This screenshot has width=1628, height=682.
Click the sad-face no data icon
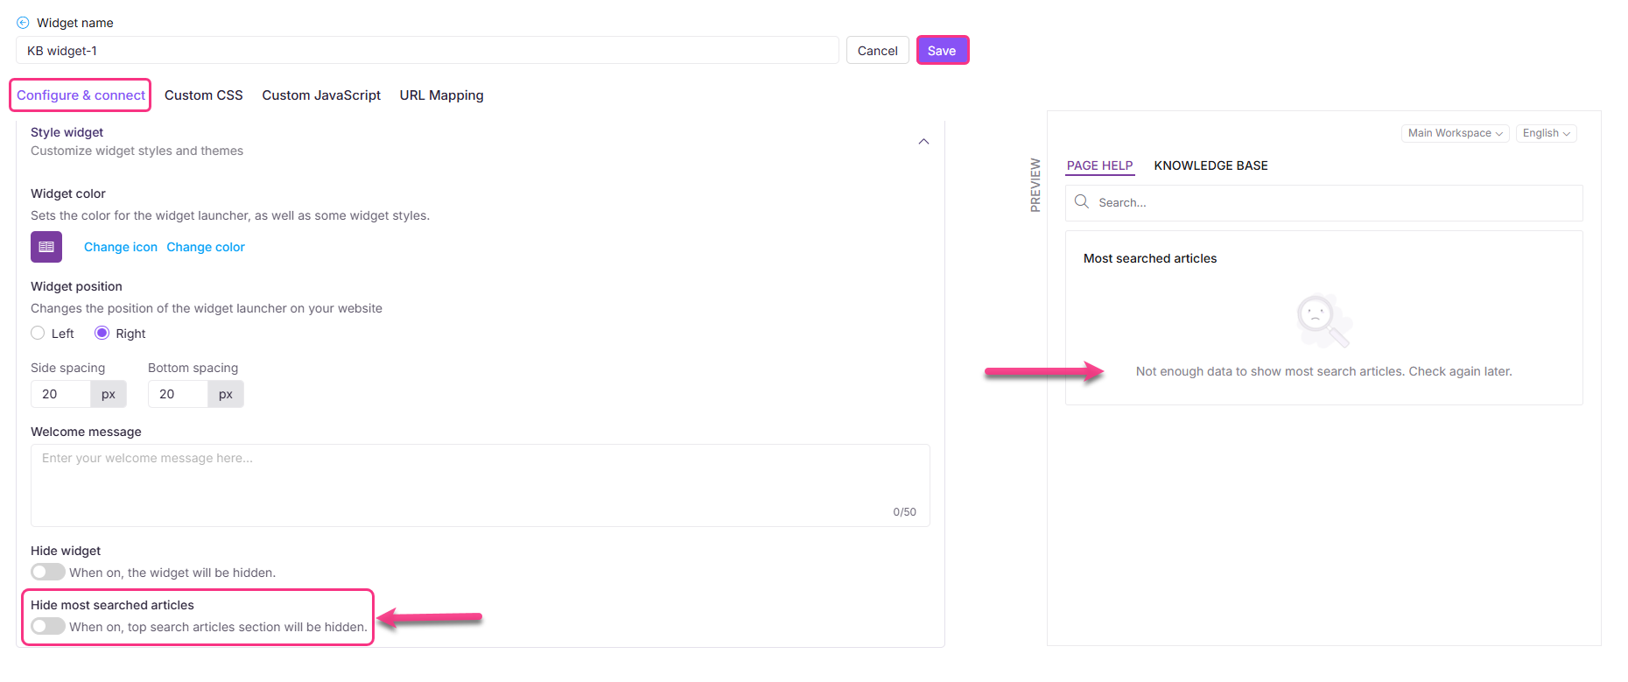pyautogui.click(x=1323, y=320)
